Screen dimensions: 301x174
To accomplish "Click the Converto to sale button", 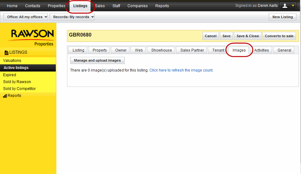I will (279, 36).
